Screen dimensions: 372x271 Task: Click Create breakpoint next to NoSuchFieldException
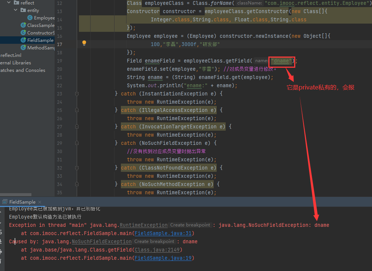point(154,241)
